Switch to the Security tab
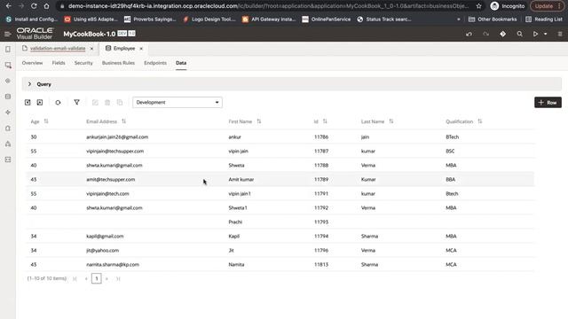Image resolution: width=568 pixels, height=319 pixels. point(83,63)
